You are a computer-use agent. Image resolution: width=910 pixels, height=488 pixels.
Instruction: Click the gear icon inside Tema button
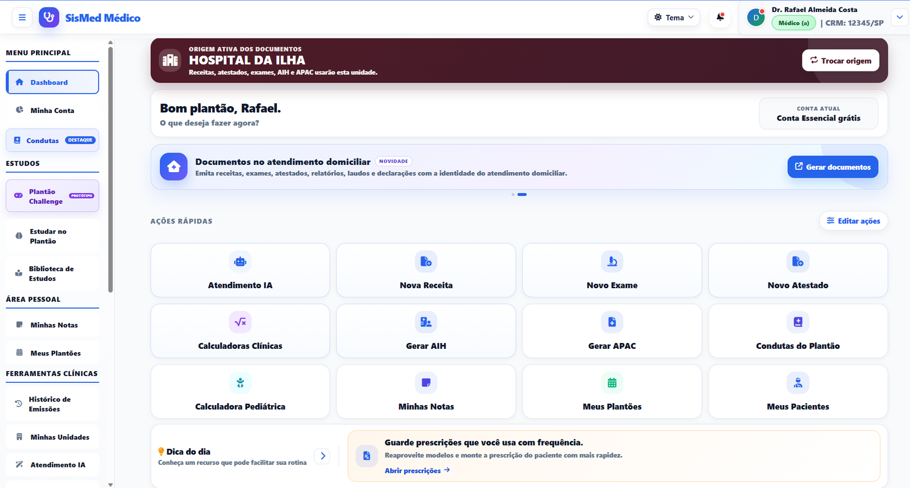click(x=658, y=18)
